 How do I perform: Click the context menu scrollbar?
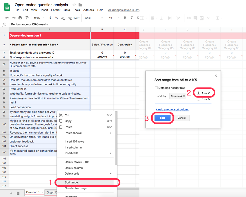click(116, 138)
